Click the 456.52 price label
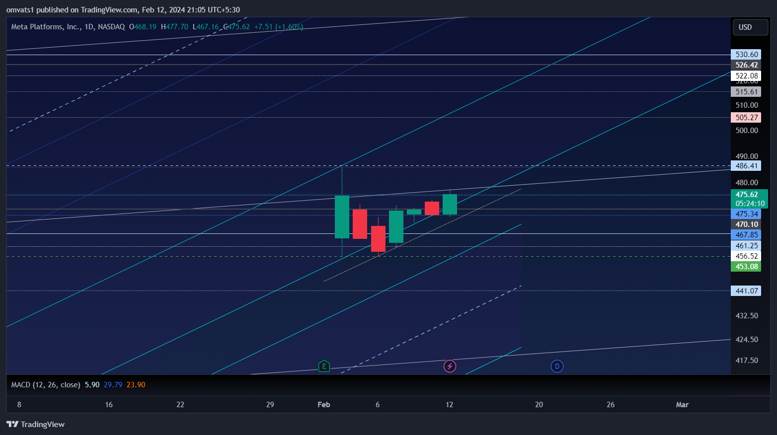This screenshot has height=435, width=777. [x=746, y=256]
